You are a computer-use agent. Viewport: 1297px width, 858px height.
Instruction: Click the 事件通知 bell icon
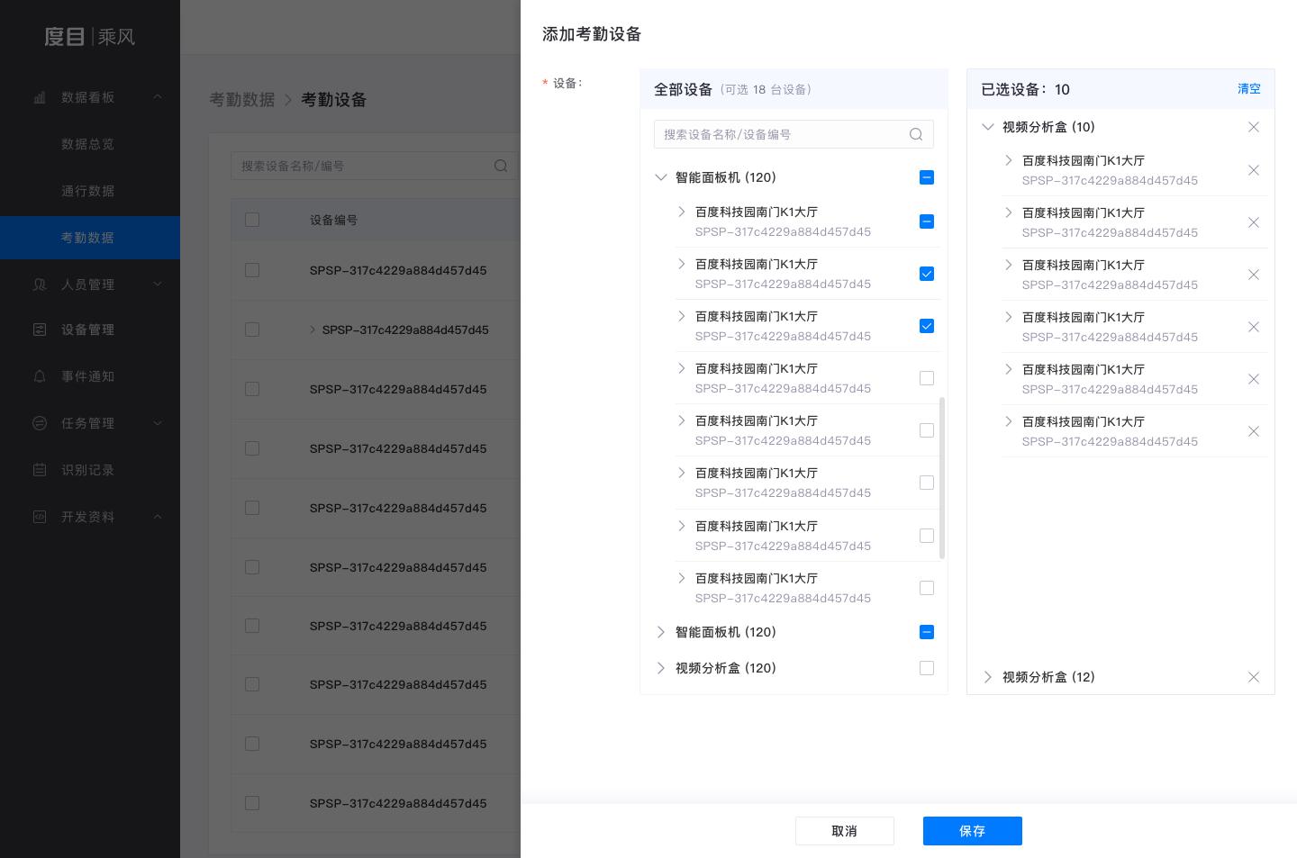pos(40,376)
